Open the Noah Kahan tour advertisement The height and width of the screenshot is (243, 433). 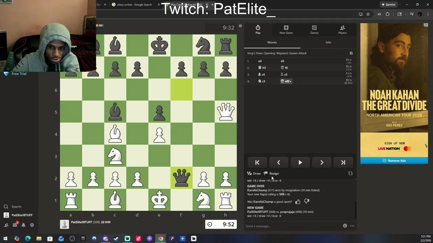(x=394, y=90)
